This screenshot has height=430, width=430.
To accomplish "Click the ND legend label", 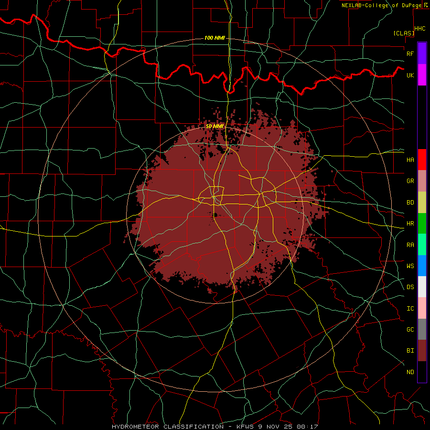I will click(x=410, y=372).
